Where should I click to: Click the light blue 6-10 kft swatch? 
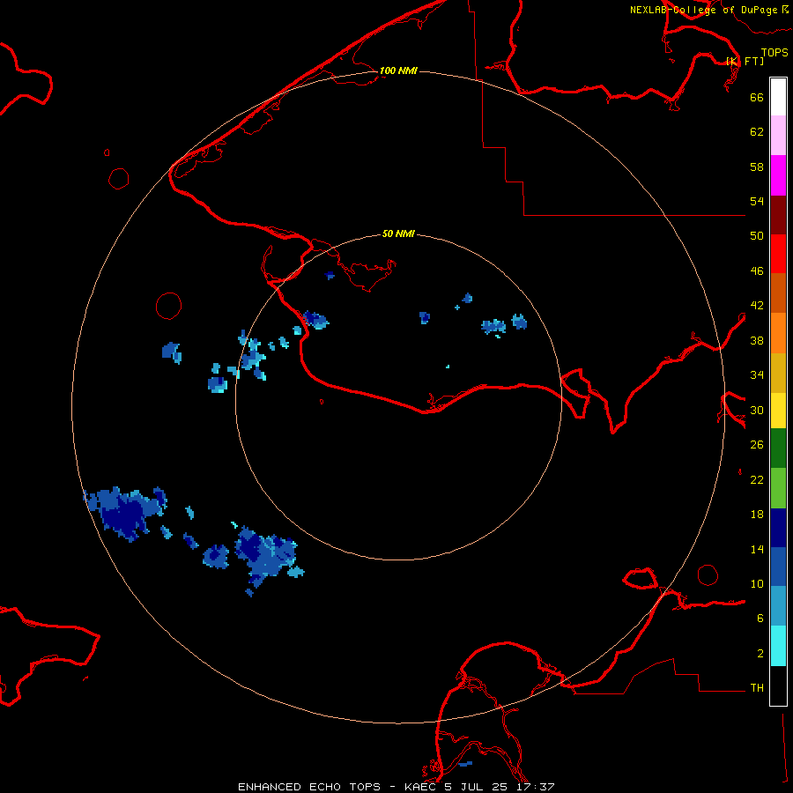coord(778,606)
